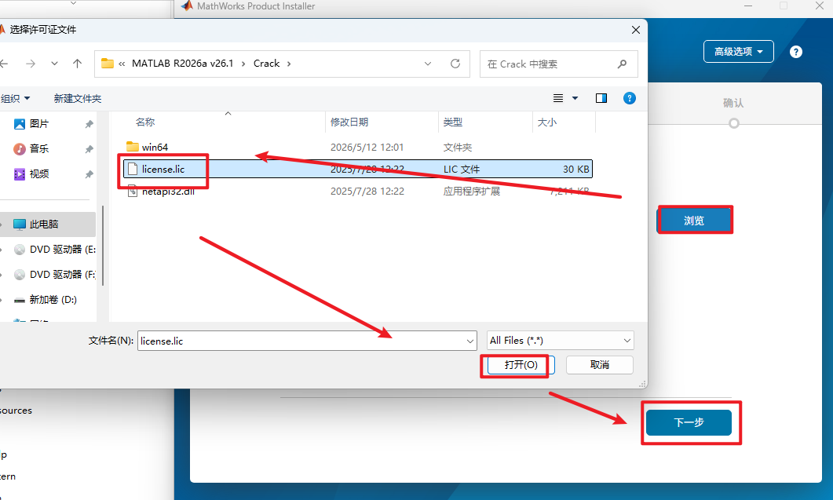Click 打开(O) to open the file

tap(521, 365)
